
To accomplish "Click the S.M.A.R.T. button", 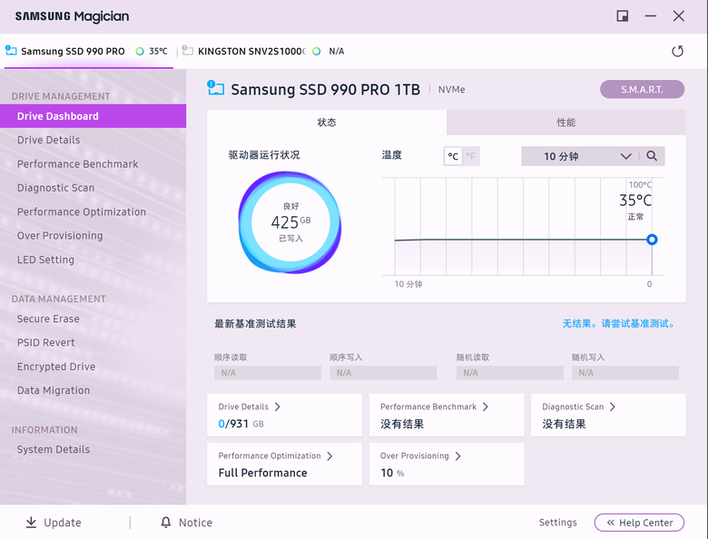I will click(x=642, y=90).
